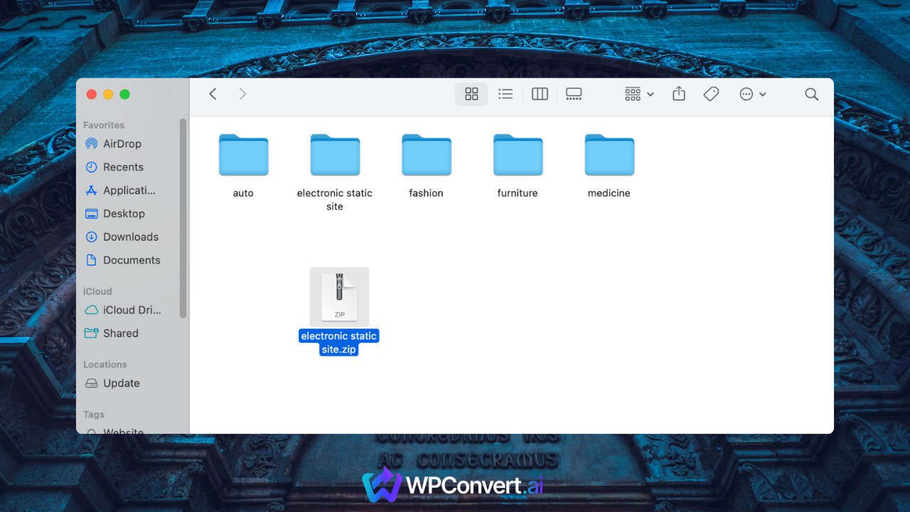The height and width of the screenshot is (512, 910).
Task: Click the Share toolbar icon
Action: (679, 94)
